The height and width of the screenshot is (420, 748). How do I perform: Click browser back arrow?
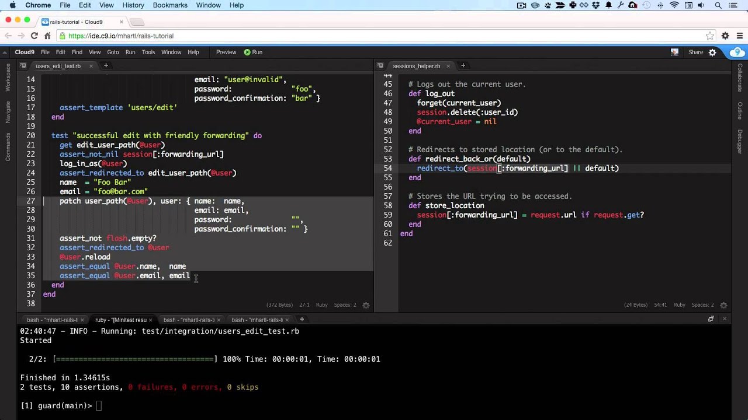(x=8, y=36)
